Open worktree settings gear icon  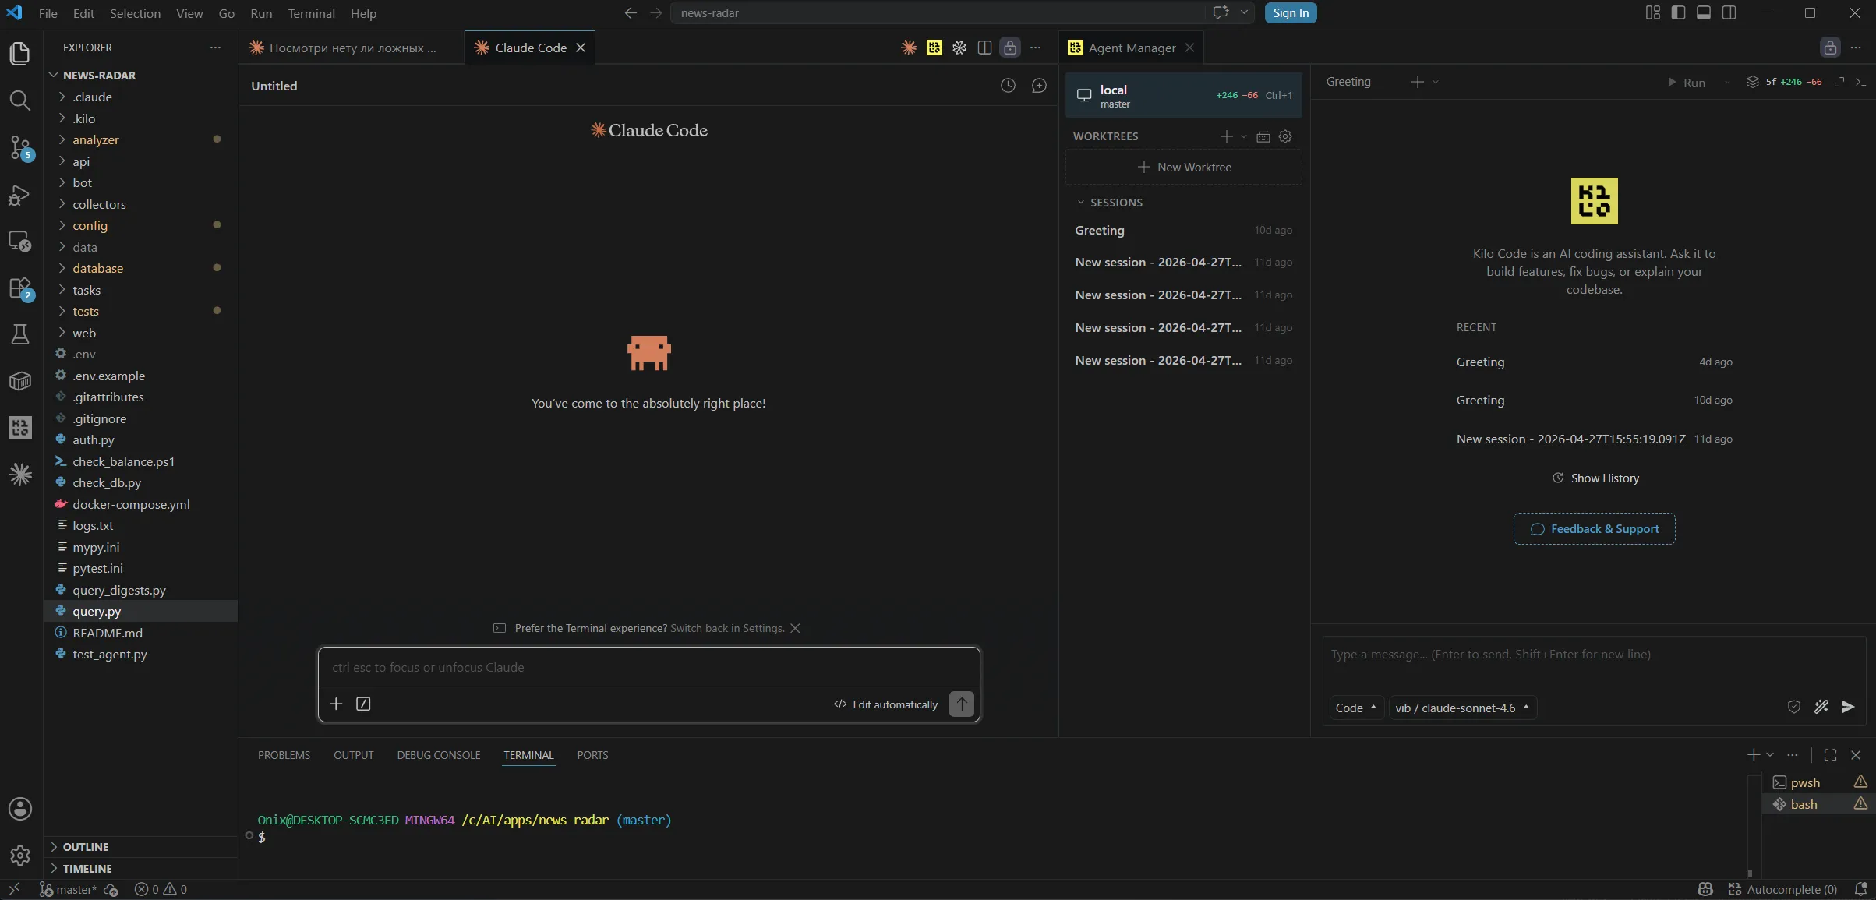tap(1285, 136)
